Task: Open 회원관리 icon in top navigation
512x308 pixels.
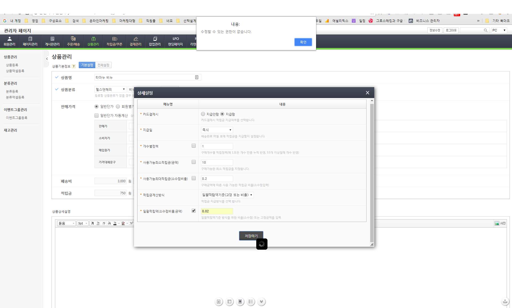Action: [9, 39]
